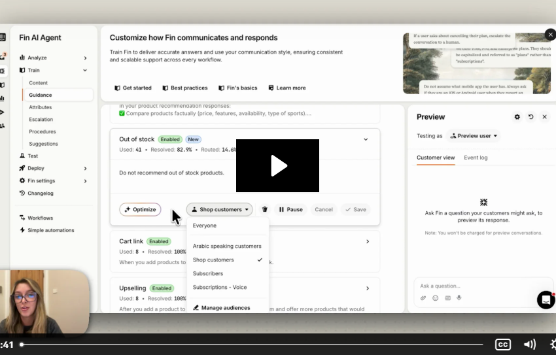Open Guidance in the sidebar
The image size is (556, 355).
(58, 95)
